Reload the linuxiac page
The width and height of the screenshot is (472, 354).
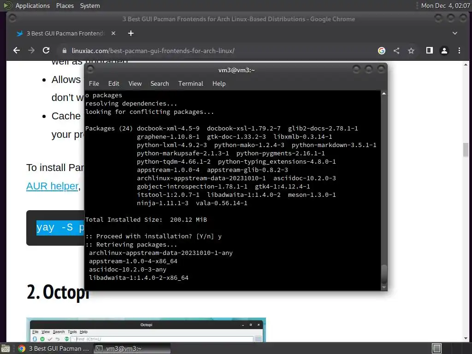coord(46,50)
